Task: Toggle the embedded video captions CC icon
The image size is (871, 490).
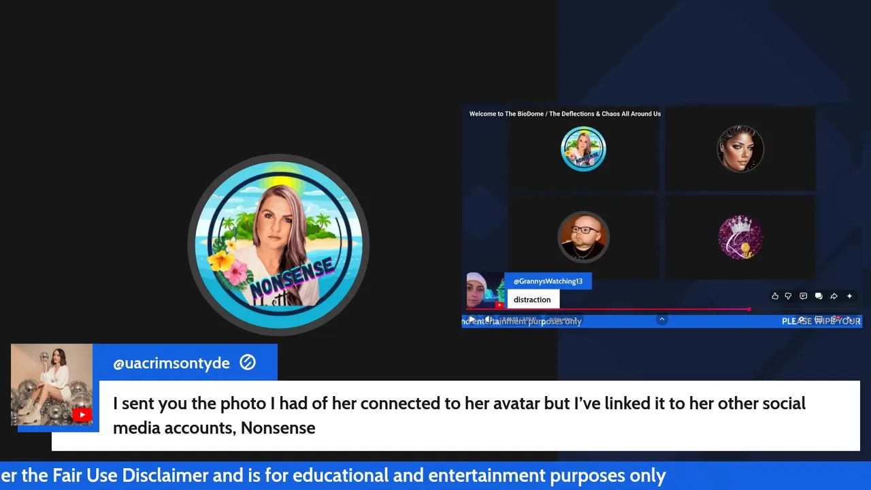Action: click(x=819, y=319)
